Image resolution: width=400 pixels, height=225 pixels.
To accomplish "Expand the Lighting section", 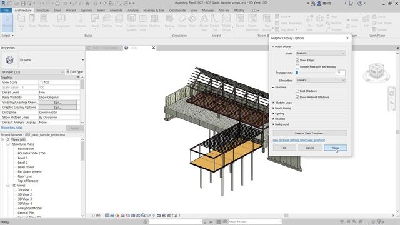I will tap(274, 114).
